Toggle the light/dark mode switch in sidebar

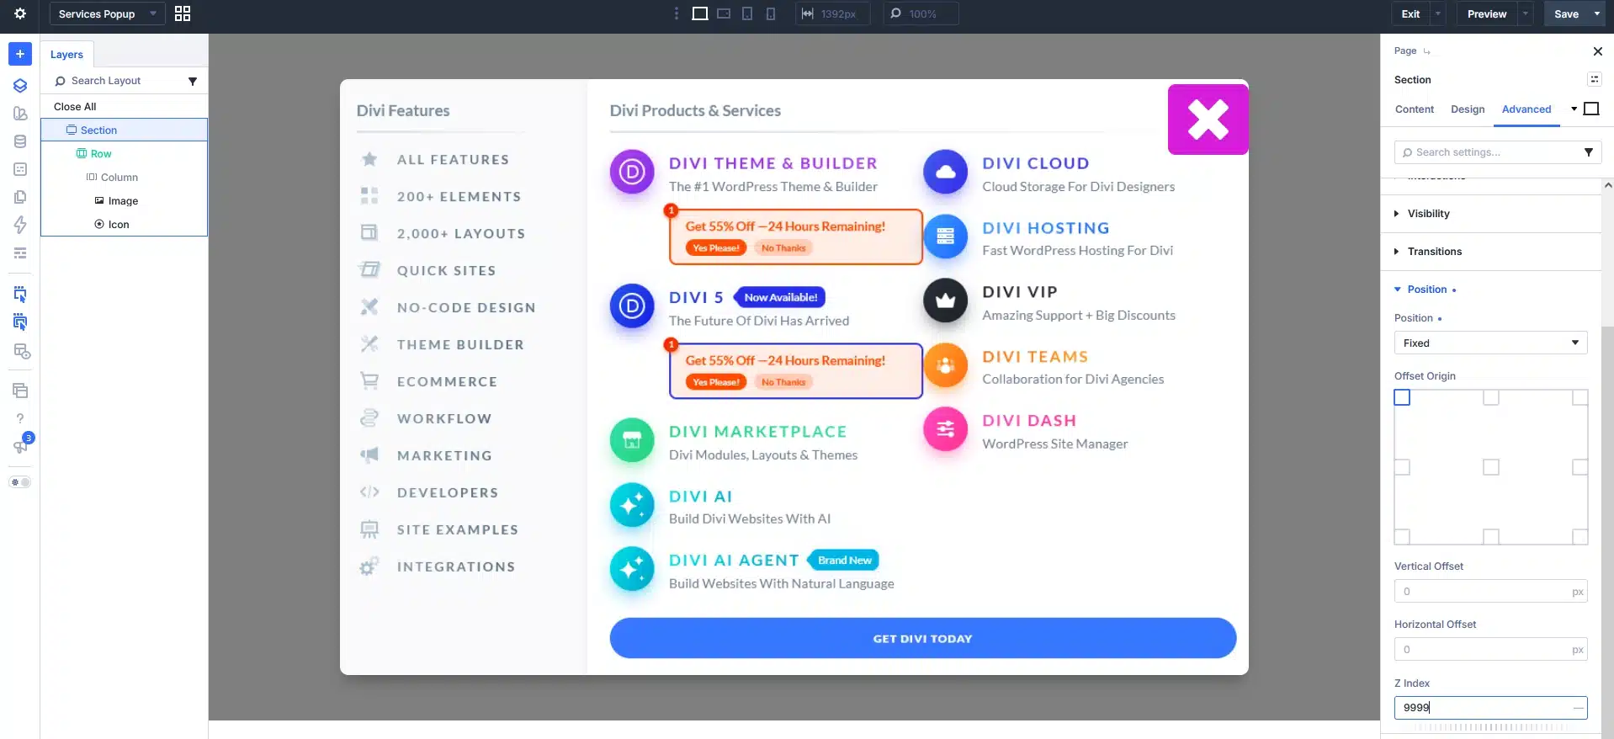(x=20, y=482)
